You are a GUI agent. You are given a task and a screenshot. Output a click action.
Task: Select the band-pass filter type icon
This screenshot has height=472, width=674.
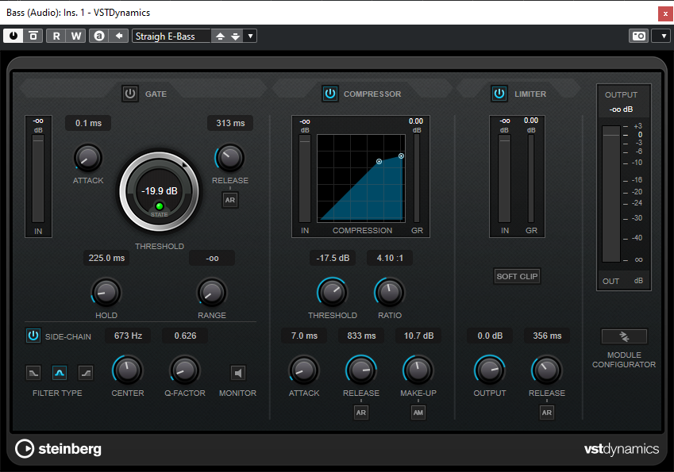click(60, 373)
